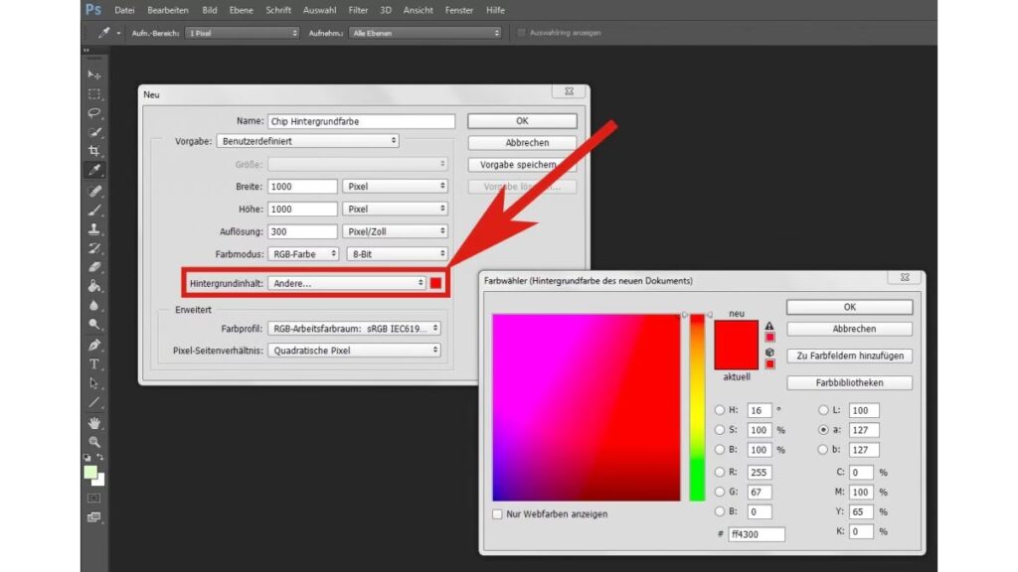The width and height of the screenshot is (1018, 572).
Task: Click Zu Farbfeldern hinzufügen button
Action: point(848,356)
